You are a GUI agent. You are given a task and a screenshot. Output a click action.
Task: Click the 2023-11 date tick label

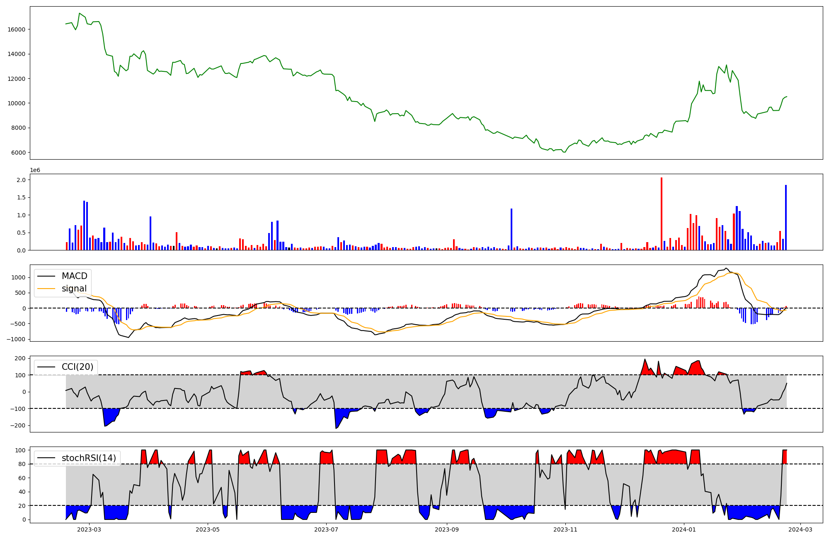coord(565,529)
